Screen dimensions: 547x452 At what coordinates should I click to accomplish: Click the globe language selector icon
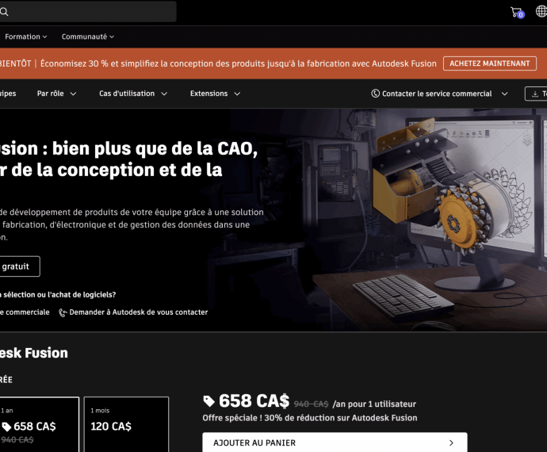pos(541,12)
